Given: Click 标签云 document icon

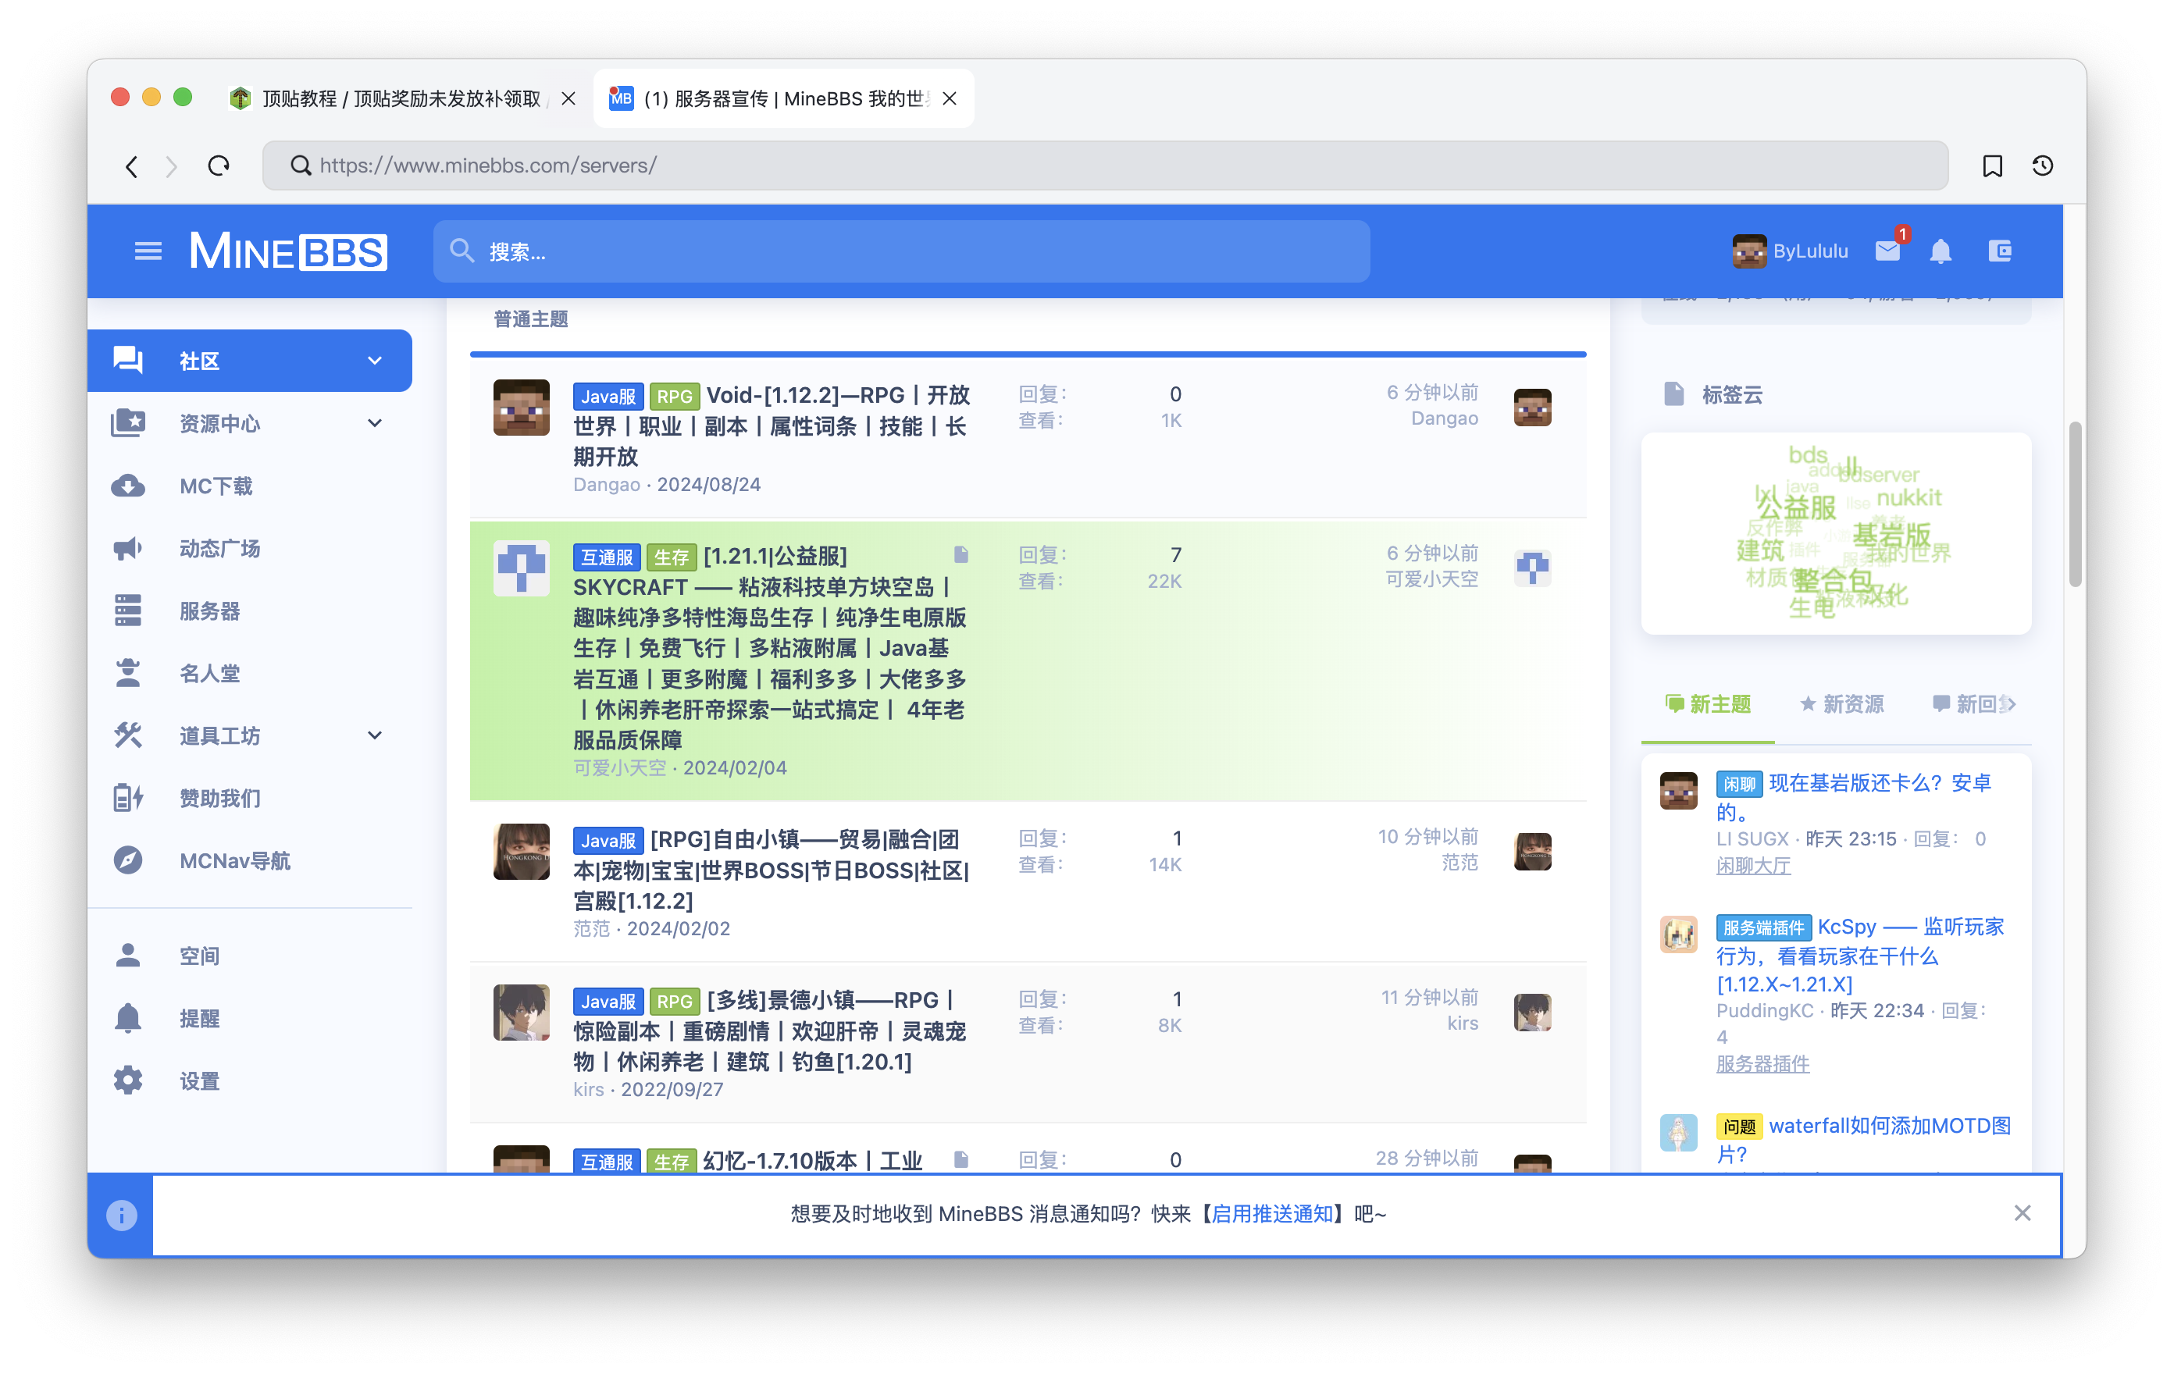Looking at the screenshot, I should pyautogui.click(x=1673, y=394).
